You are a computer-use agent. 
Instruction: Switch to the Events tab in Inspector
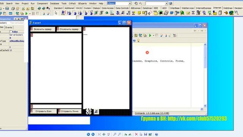click(9, 27)
